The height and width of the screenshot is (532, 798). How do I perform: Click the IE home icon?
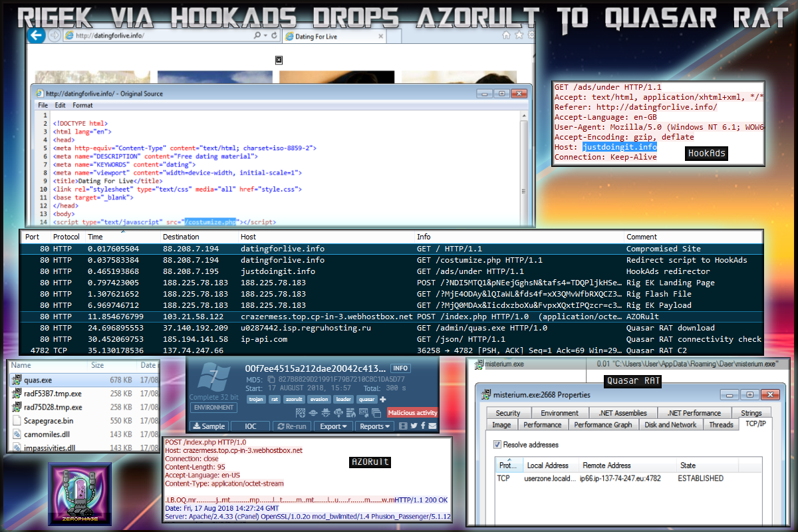(x=507, y=35)
